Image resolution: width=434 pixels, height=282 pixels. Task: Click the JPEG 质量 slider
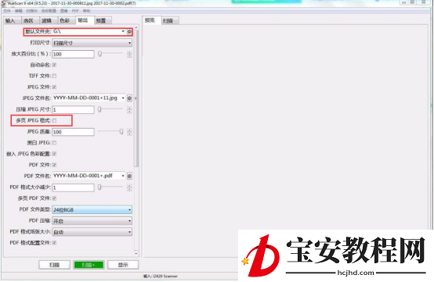pyautogui.click(x=110, y=132)
